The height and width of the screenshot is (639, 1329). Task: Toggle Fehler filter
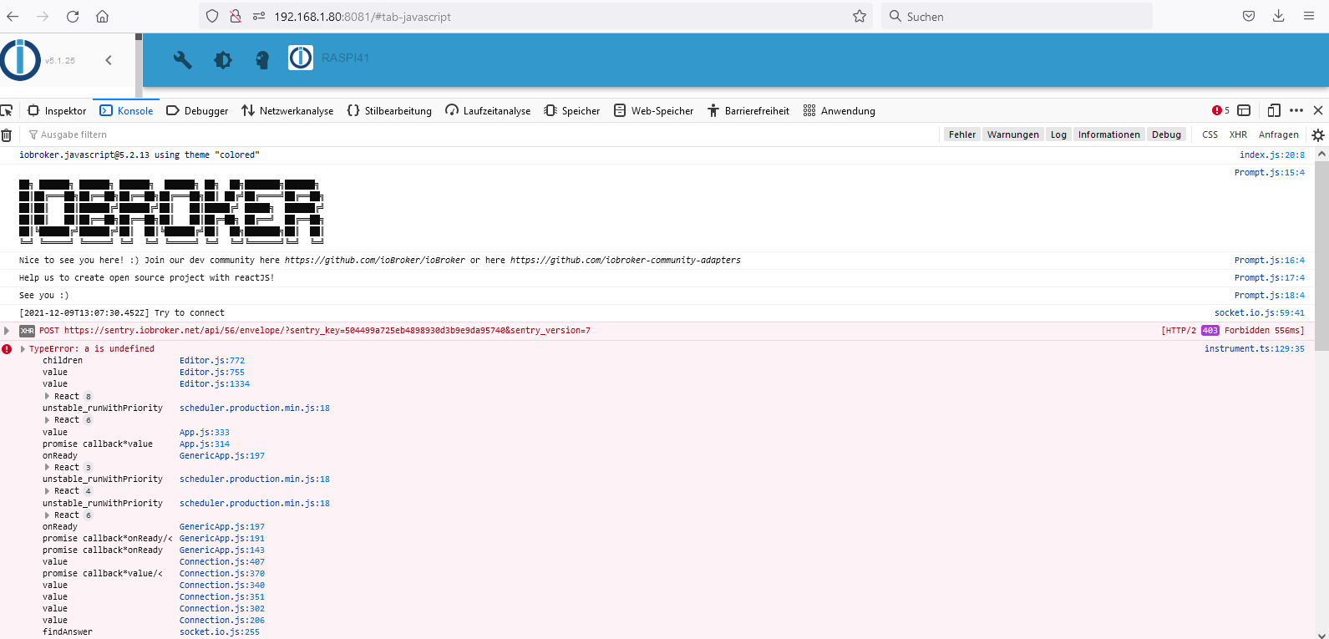[x=962, y=134]
